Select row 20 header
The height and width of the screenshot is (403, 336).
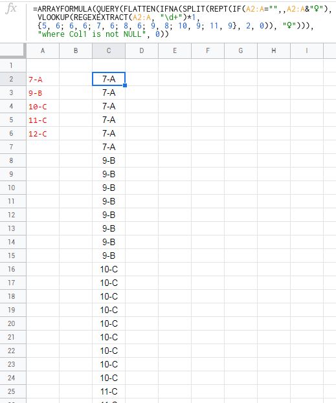(x=13, y=323)
